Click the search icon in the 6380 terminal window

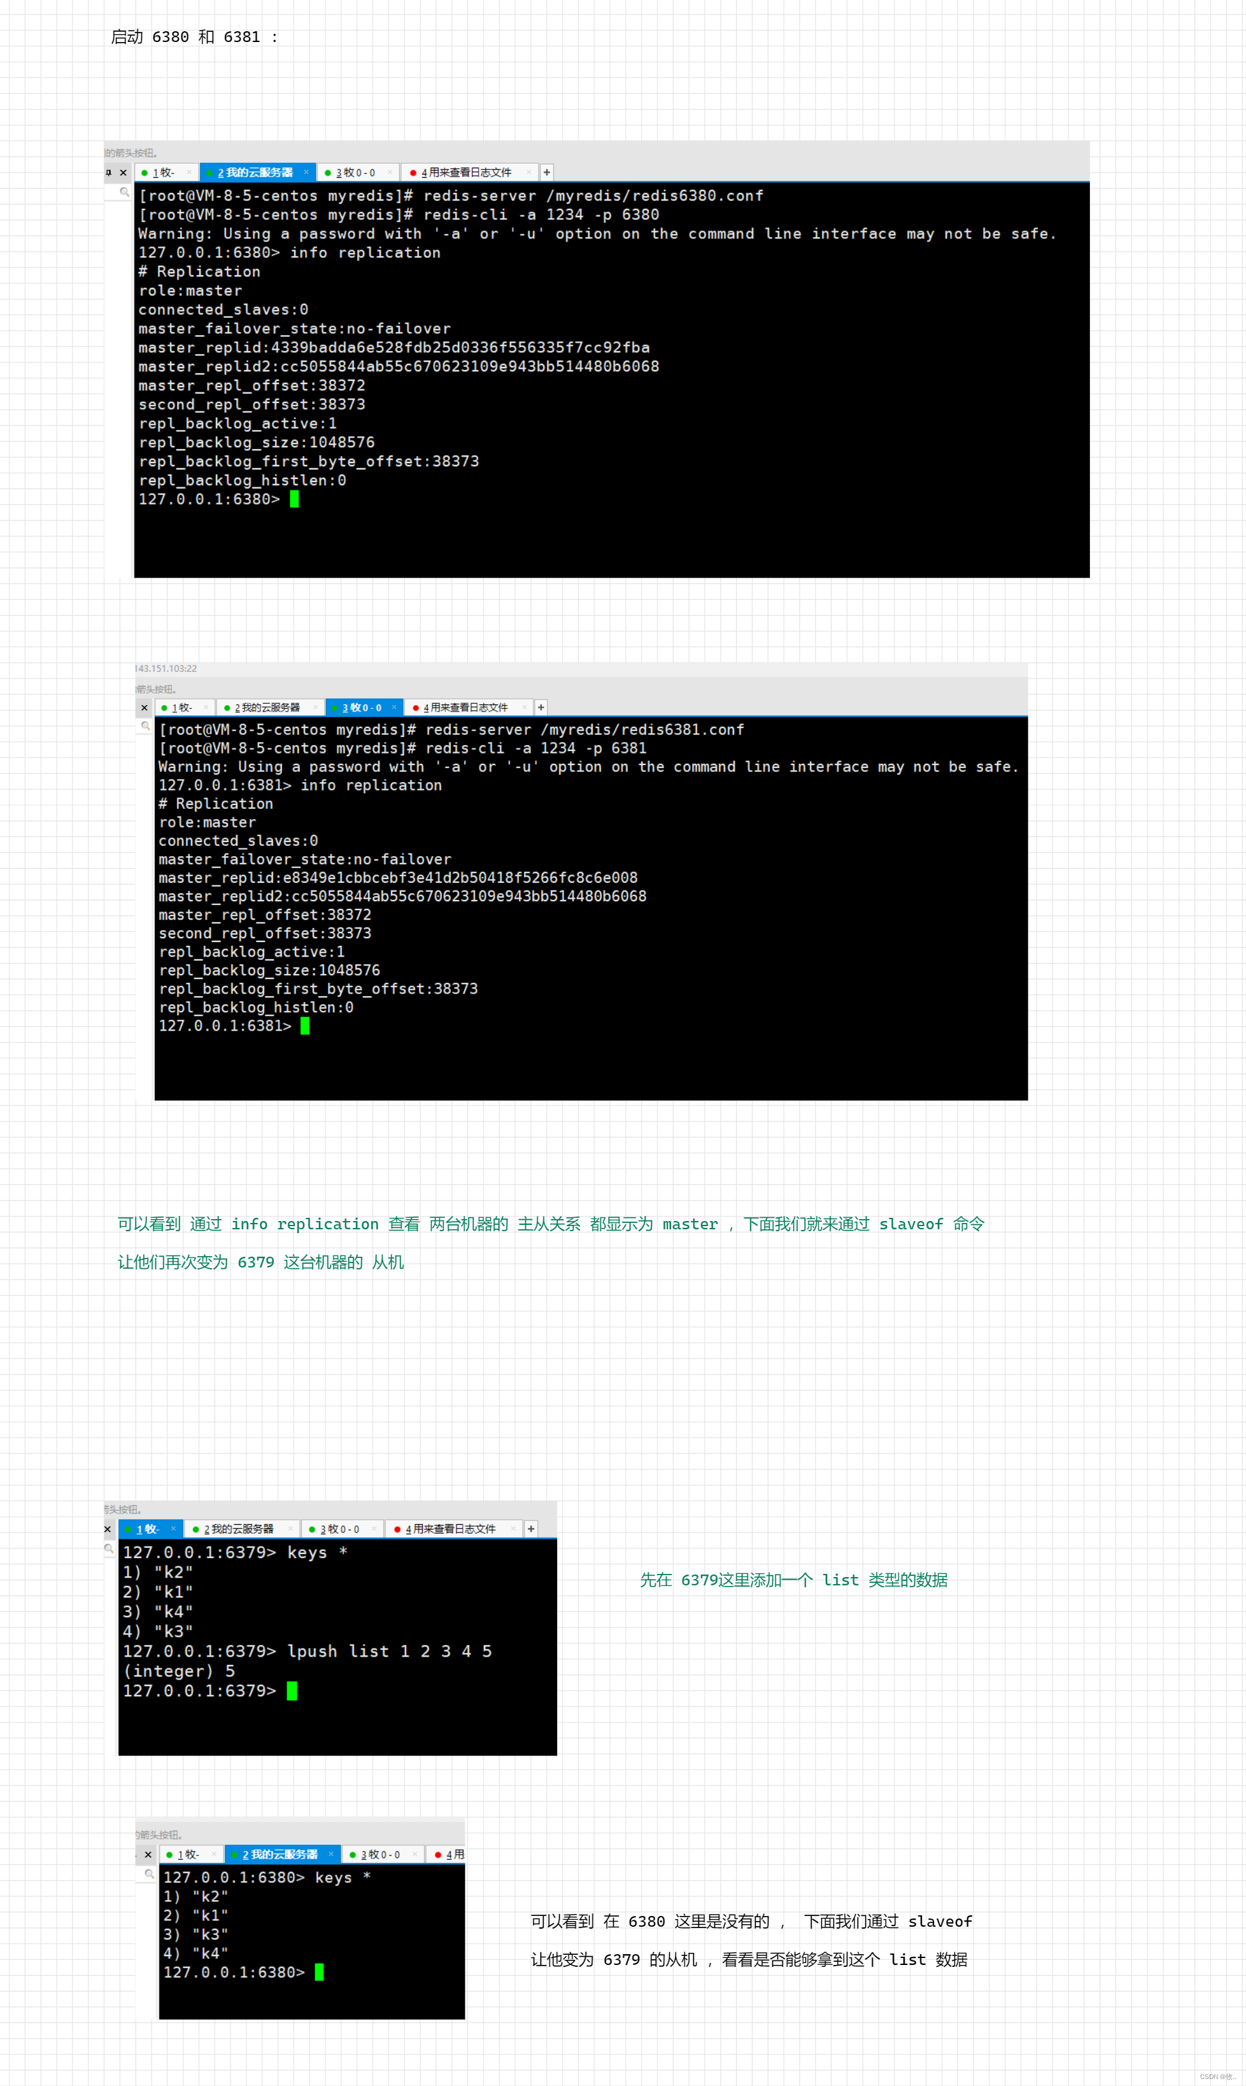pos(124,192)
